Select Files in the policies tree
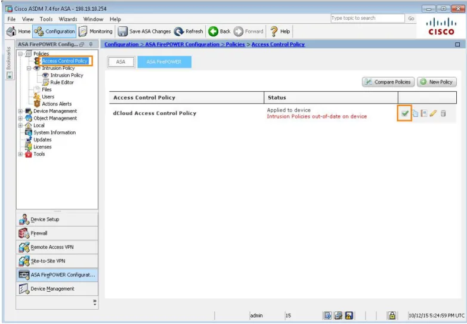The image size is (467, 324). (47, 90)
